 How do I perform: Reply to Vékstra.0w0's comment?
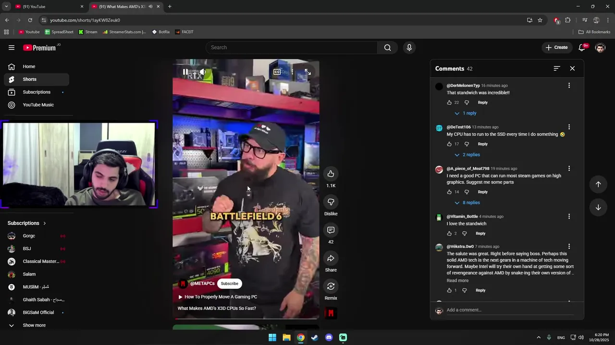click(480, 290)
